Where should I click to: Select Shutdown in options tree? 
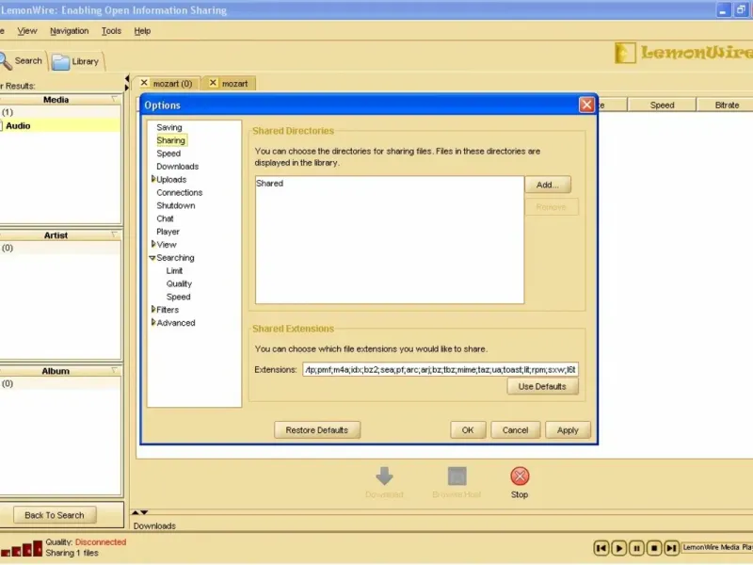175,205
